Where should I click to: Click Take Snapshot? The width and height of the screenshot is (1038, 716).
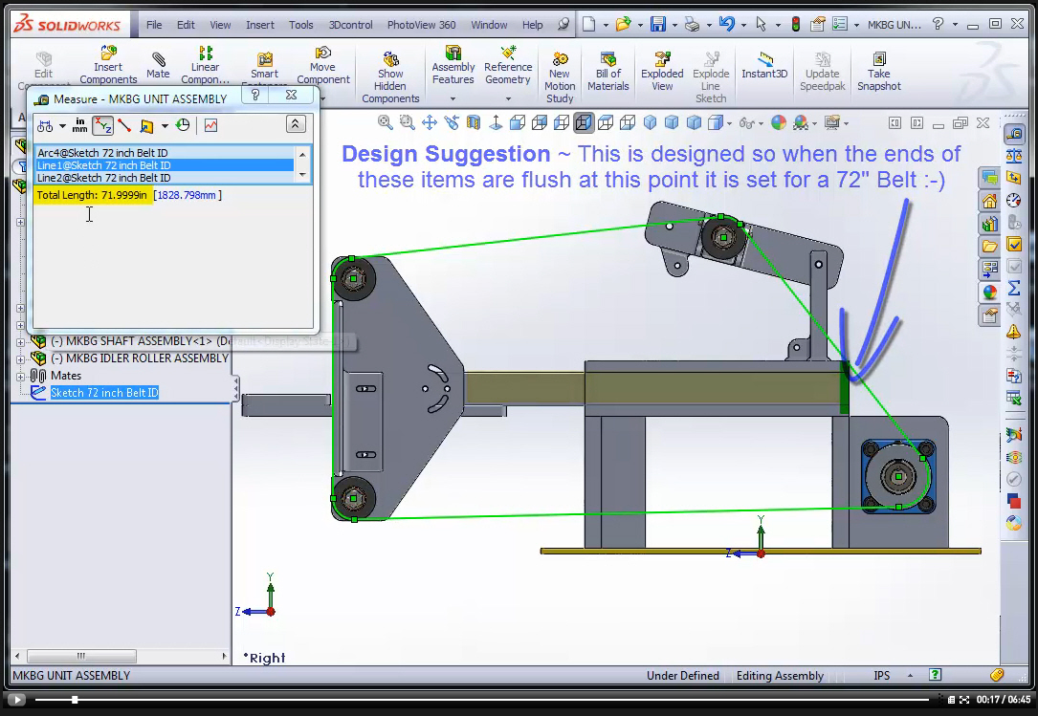click(878, 71)
